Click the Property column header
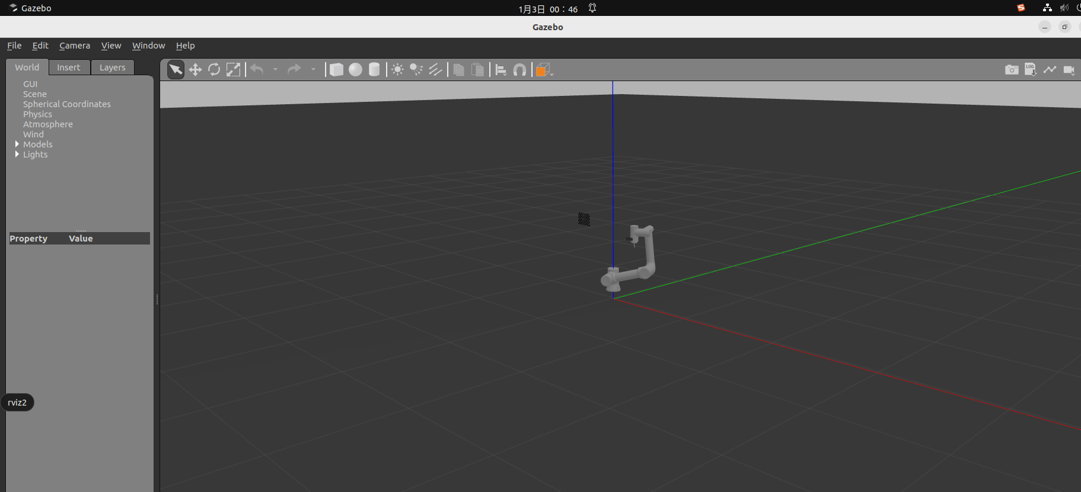This screenshot has width=1081, height=492. coord(28,239)
